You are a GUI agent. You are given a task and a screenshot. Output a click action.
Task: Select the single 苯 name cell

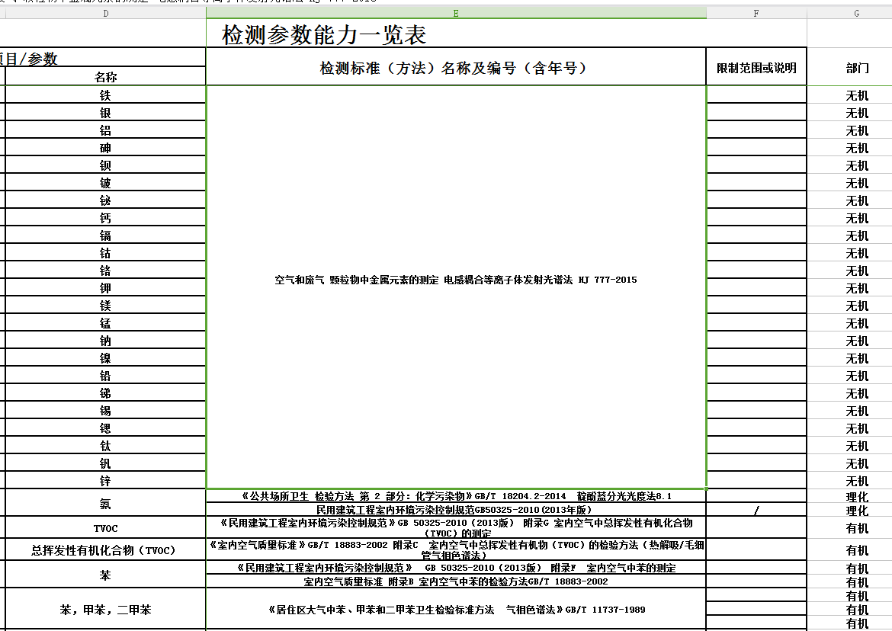105,575
